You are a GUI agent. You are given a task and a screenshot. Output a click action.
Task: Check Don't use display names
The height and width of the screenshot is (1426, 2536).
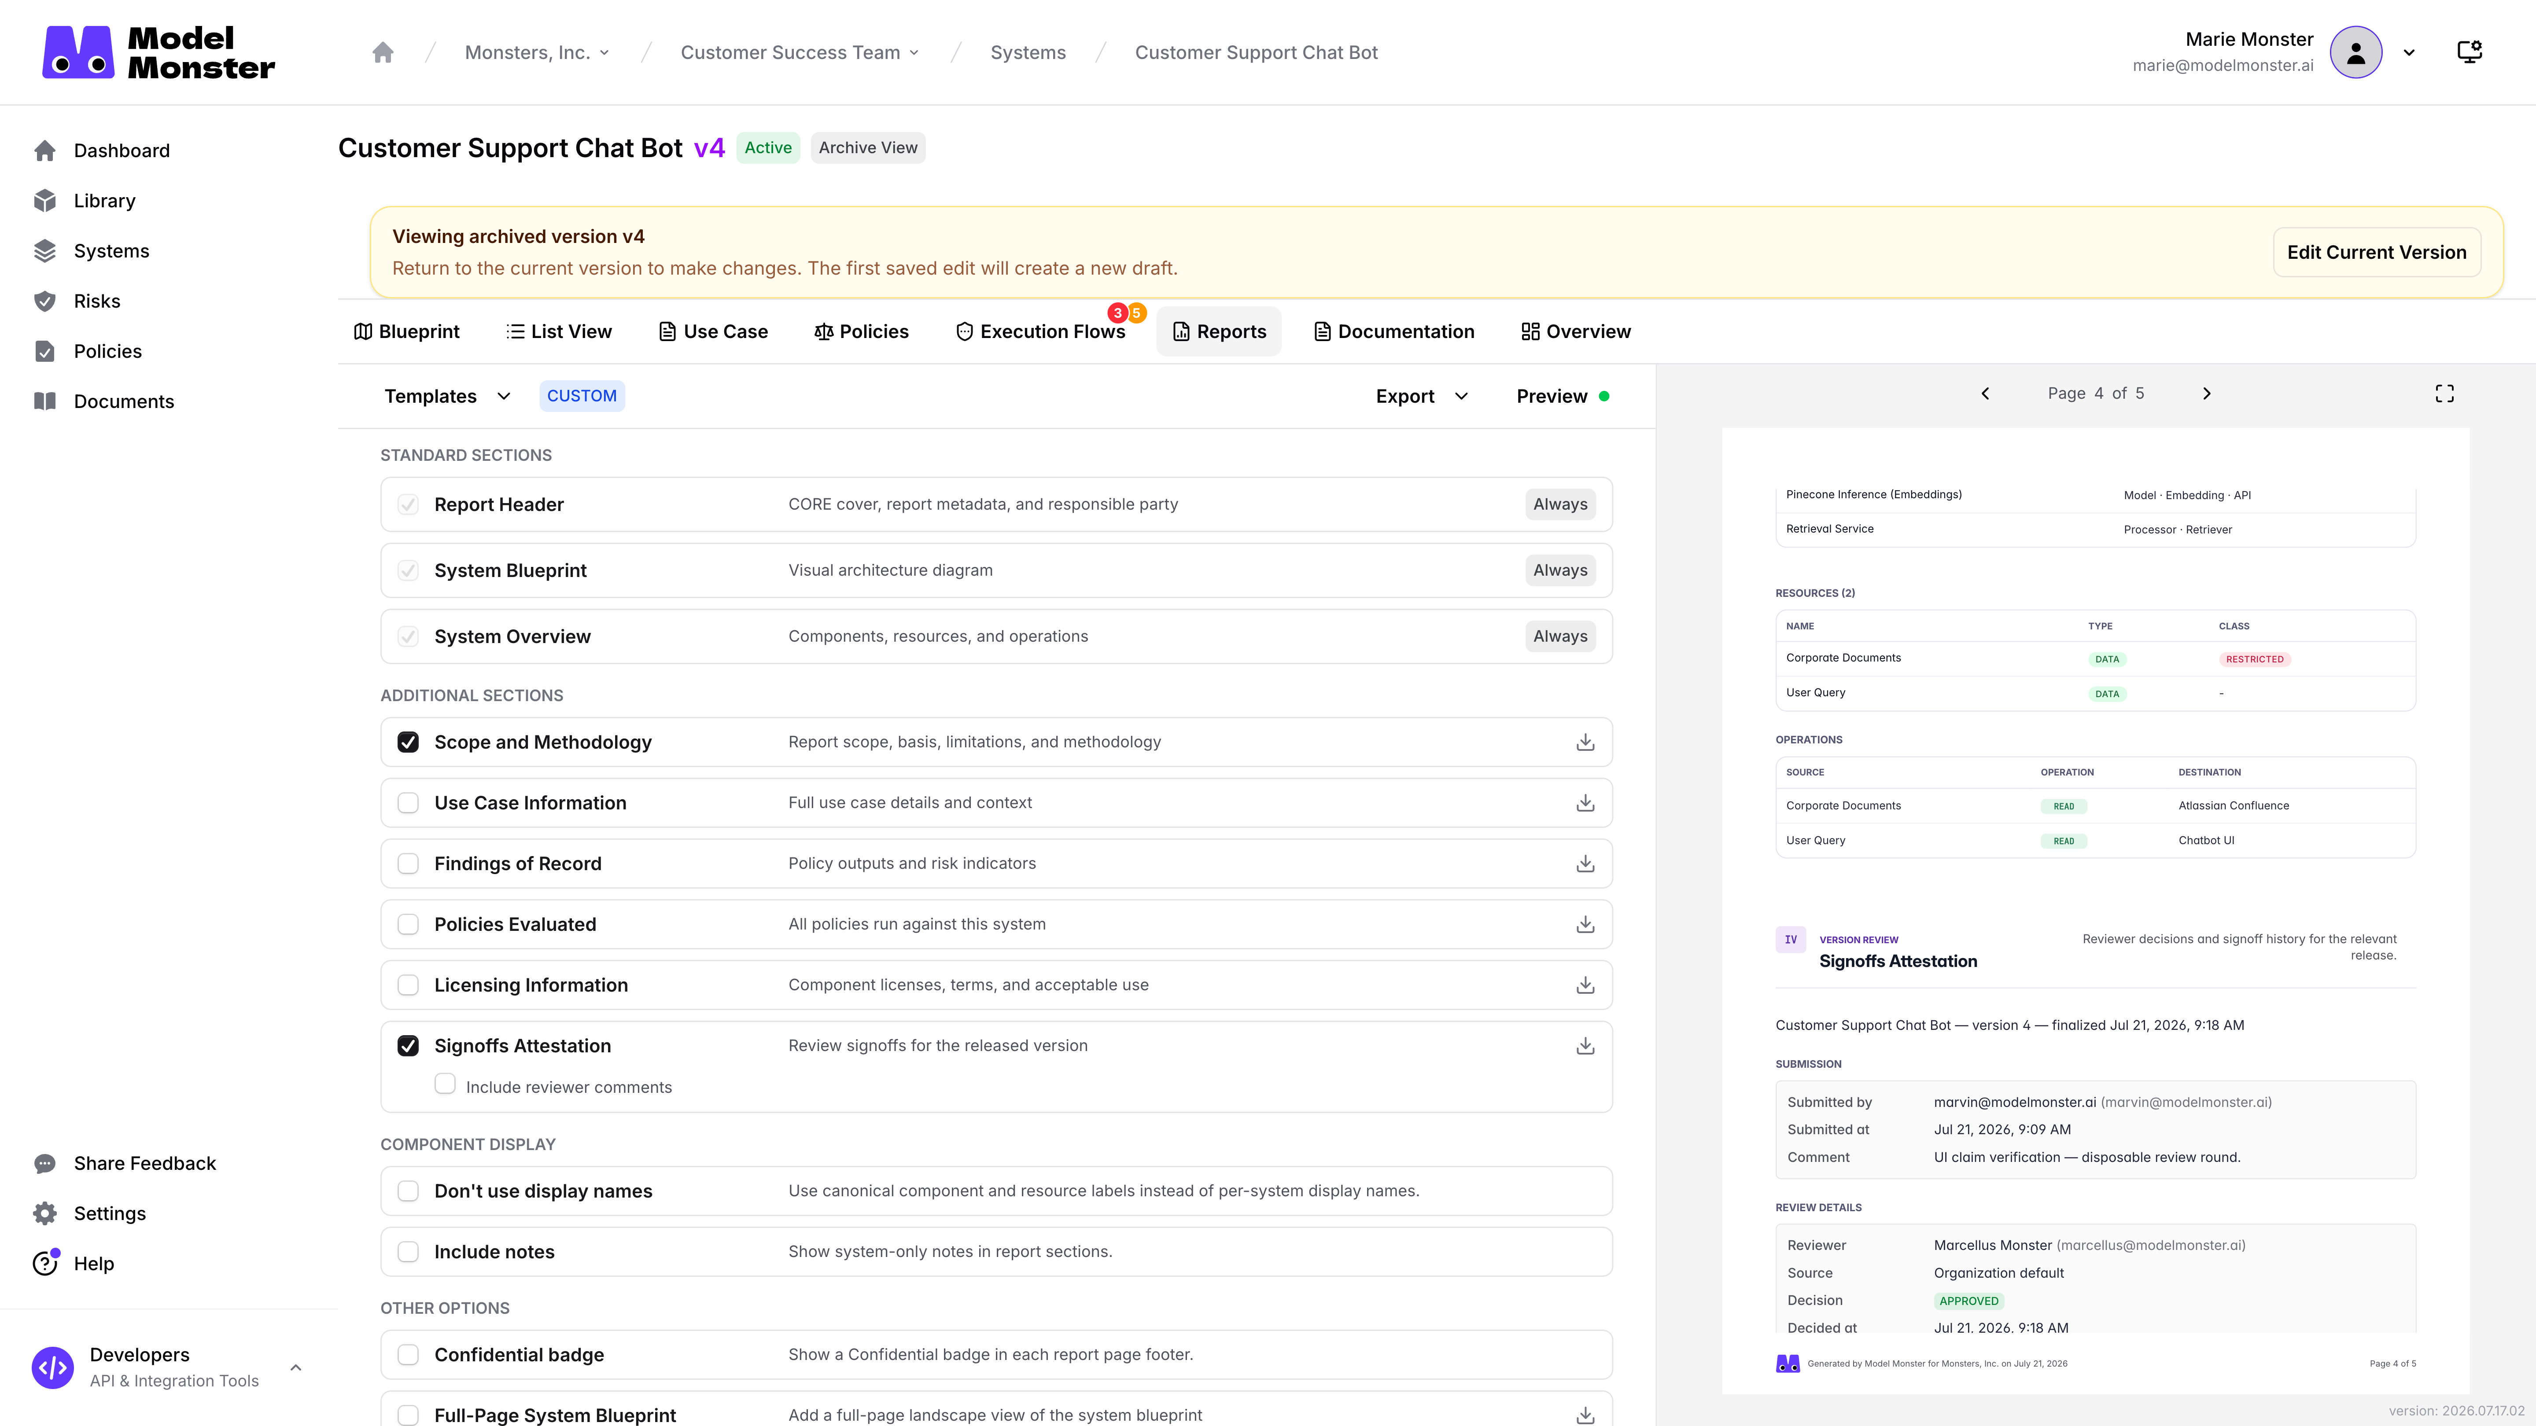(x=408, y=1191)
